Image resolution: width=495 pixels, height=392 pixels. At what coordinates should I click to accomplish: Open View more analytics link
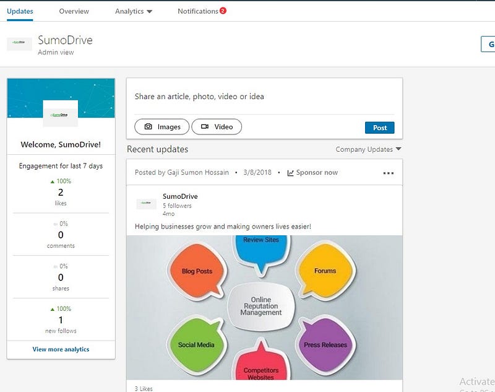61,349
